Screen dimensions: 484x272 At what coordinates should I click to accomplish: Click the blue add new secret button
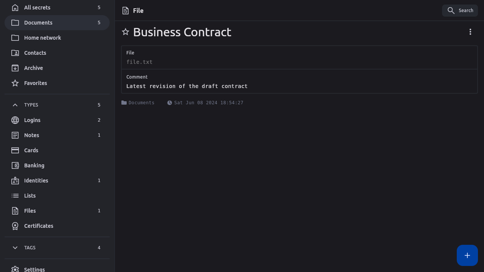click(x=467, y=255)
